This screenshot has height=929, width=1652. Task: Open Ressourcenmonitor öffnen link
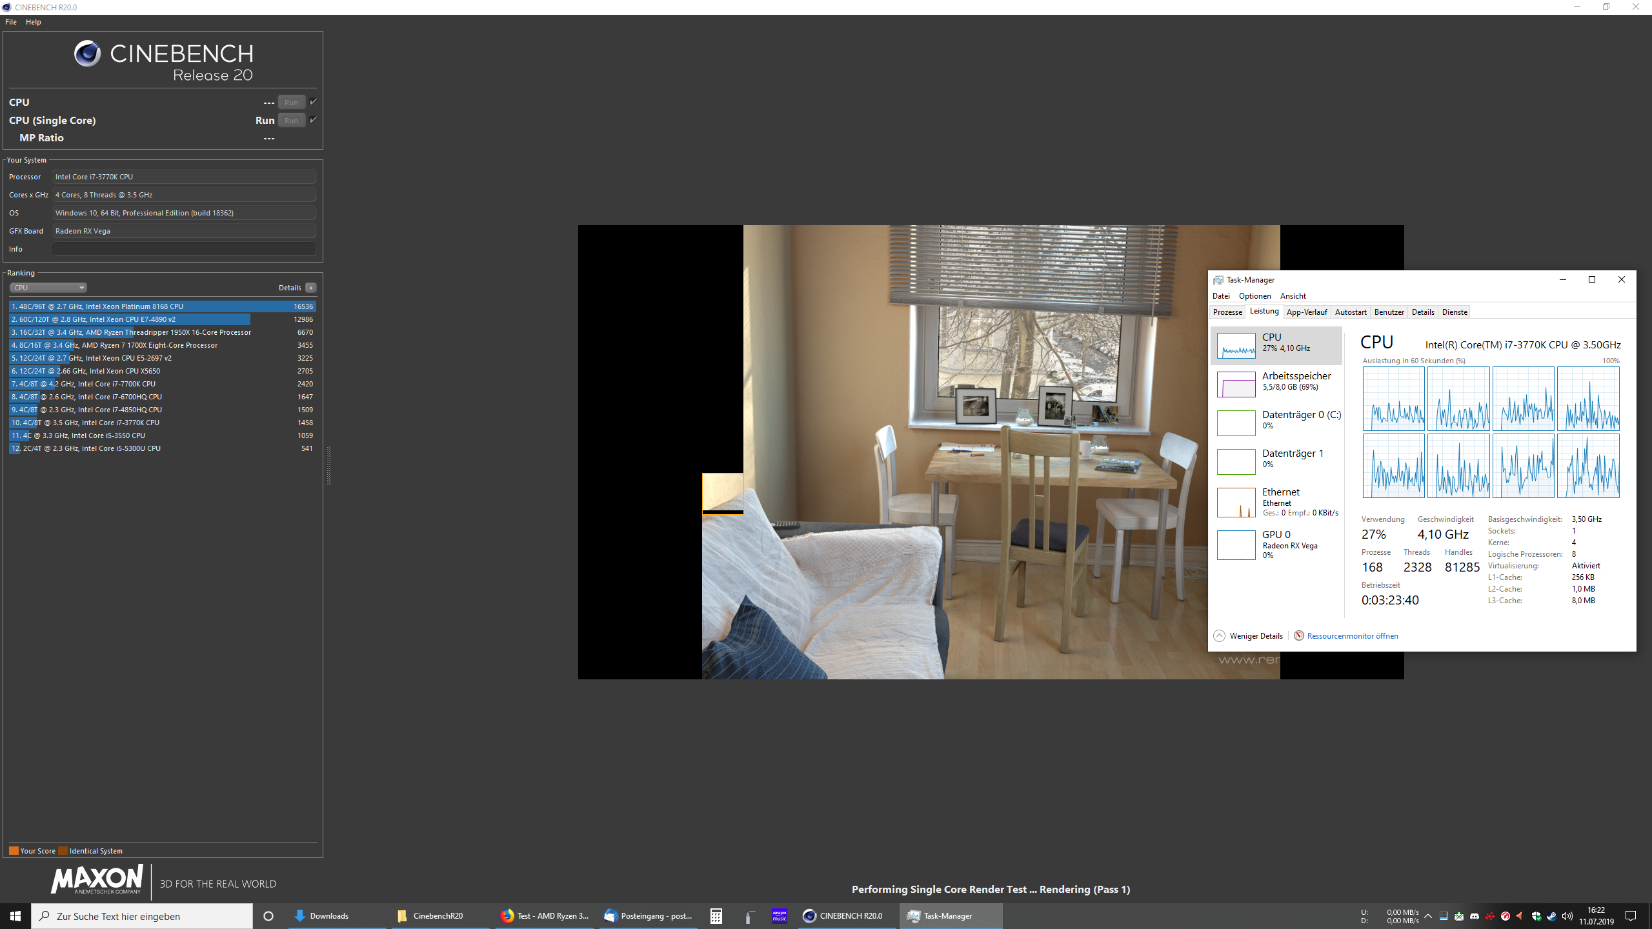pos(1352,636)
